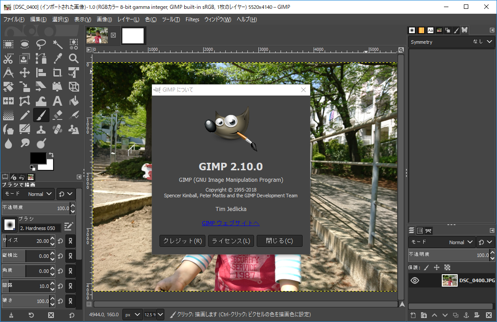This screenshot has width=497, height=322.
Task: Delete the layer with X icon
Action: (x=489, y=315)
